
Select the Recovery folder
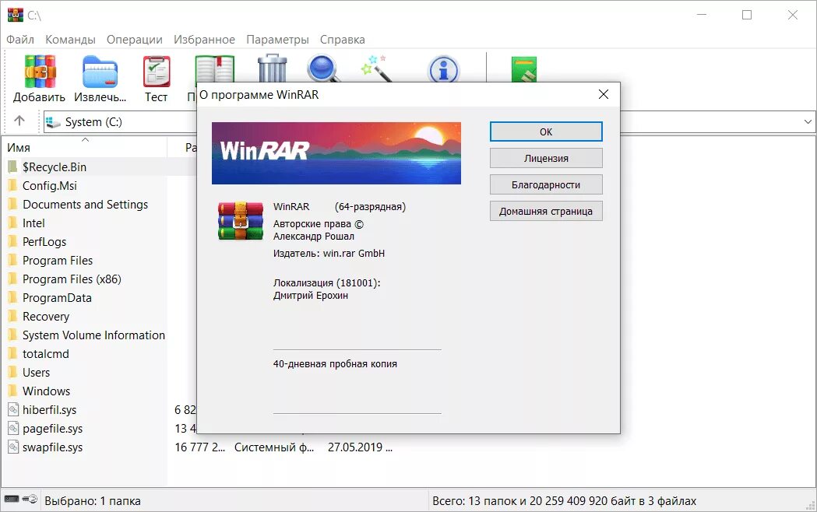46,317
